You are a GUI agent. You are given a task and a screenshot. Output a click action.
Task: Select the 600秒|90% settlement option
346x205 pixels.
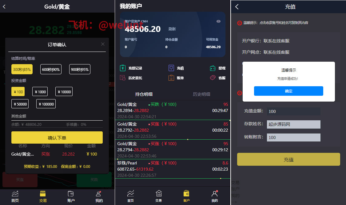pyautogui.click(x=51, y=69)
